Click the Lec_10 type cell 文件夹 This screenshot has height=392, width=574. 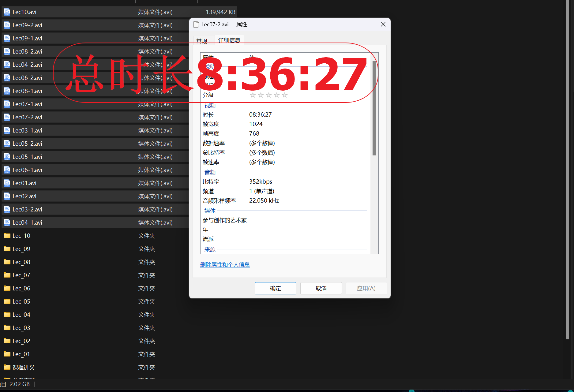pos(147,236)
